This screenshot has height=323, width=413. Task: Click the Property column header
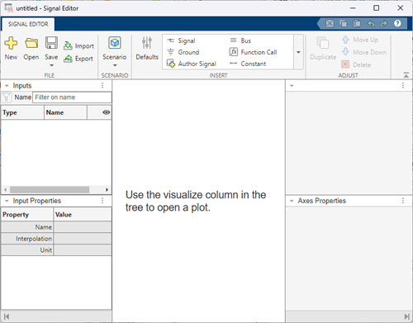click(27, 214)
